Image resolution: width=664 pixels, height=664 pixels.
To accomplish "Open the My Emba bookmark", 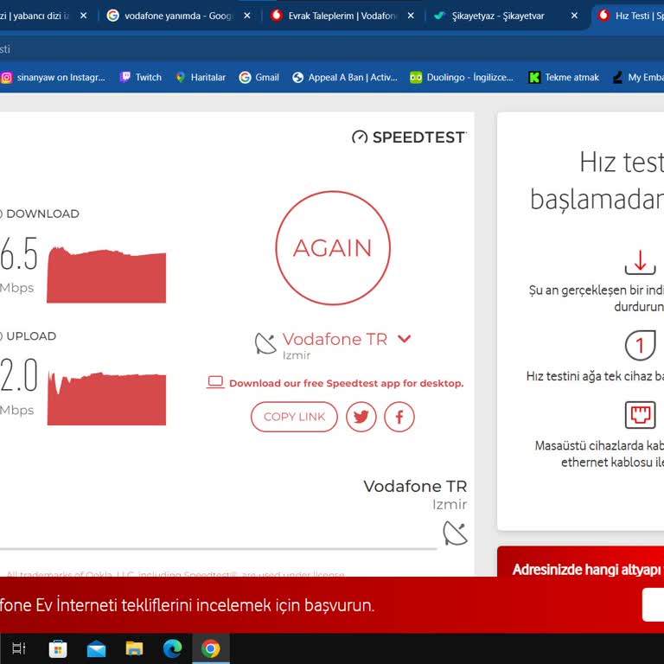I will click(x=638, y=78).
